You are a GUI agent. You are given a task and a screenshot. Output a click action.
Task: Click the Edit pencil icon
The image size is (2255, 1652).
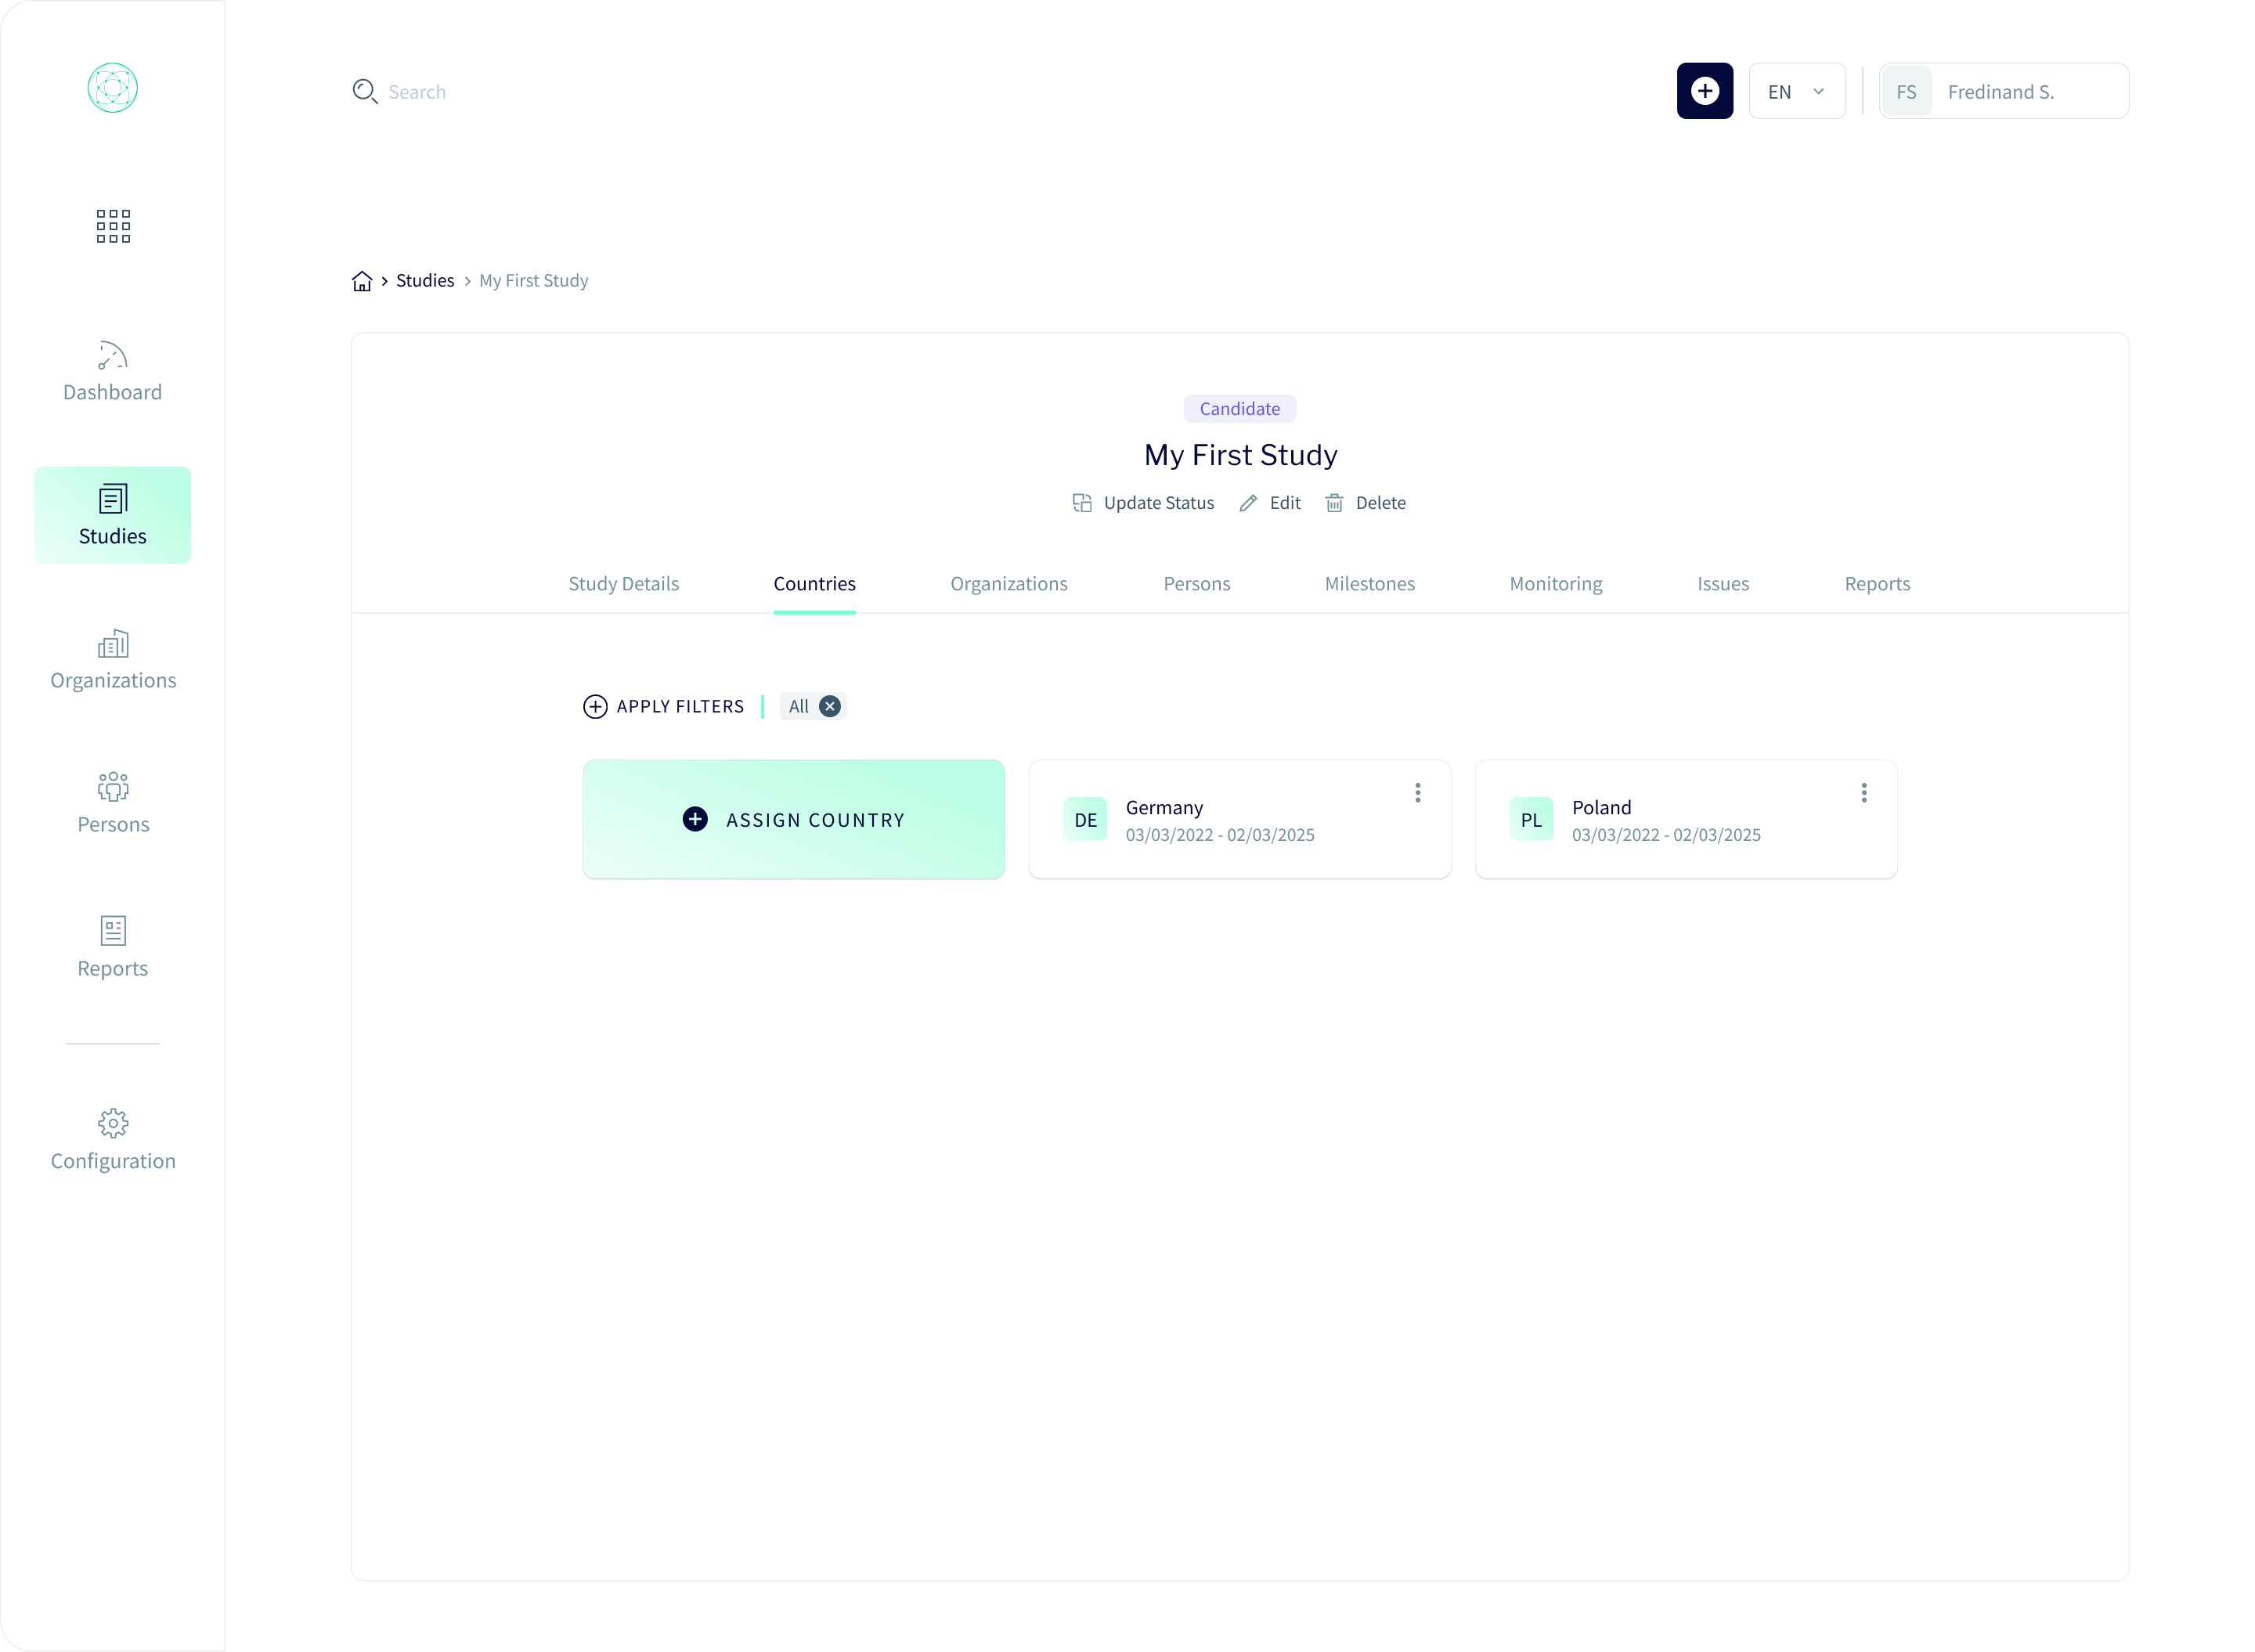pos(1247,503)
